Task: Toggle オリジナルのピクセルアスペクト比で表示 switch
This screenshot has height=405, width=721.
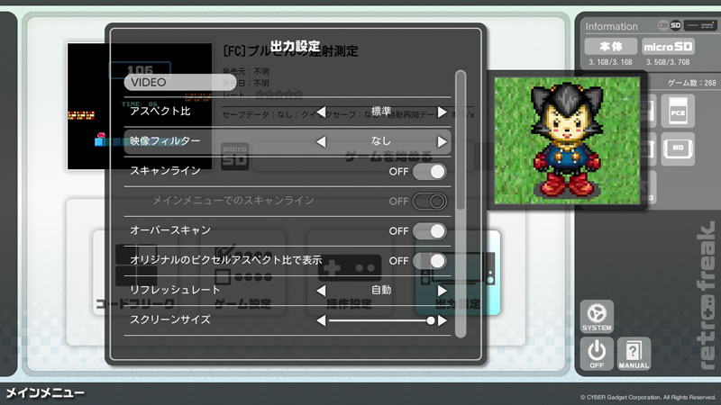Action: pos(429,260)
